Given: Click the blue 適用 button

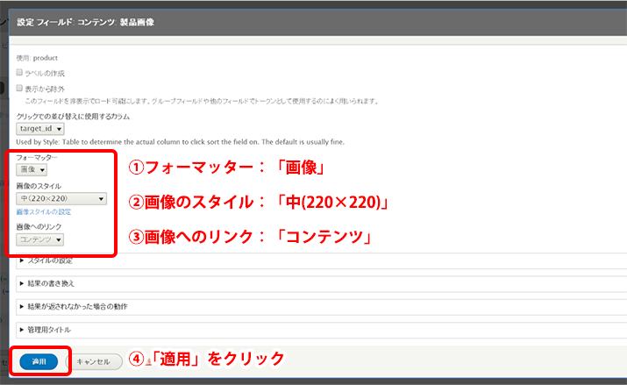Looking at the screenshot, I should click(x=39, y=362).
